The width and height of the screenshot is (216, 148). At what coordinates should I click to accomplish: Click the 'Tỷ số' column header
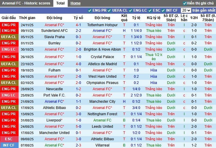point(78,18)
